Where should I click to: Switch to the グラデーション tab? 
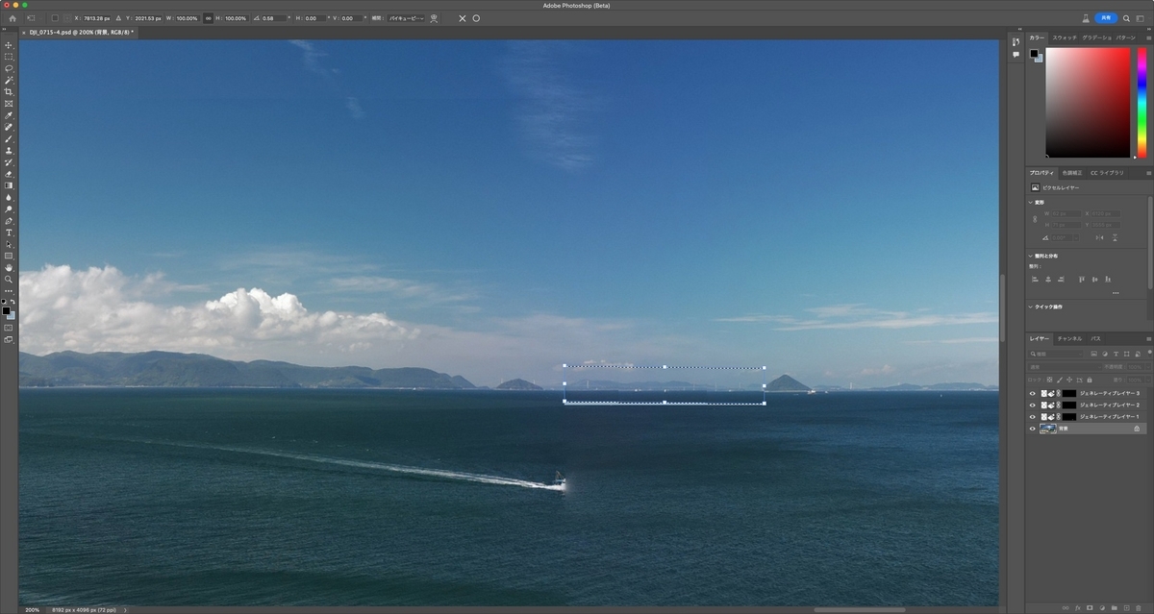tap(1097, 37)
